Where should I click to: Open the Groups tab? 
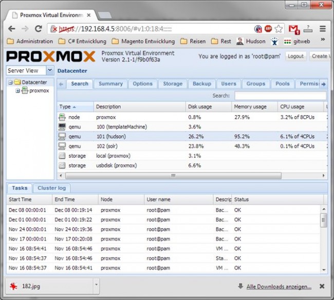click(x=256, y=84)
